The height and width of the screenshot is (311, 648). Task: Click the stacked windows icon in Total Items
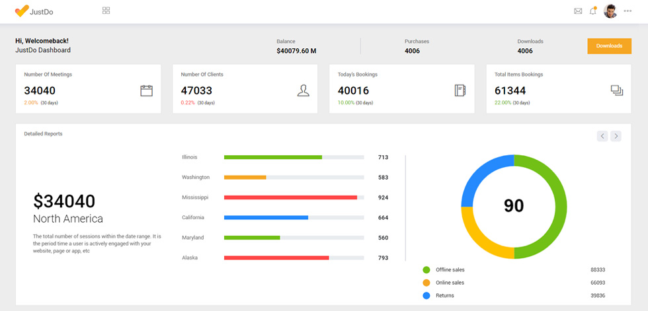tap(617, 90)
